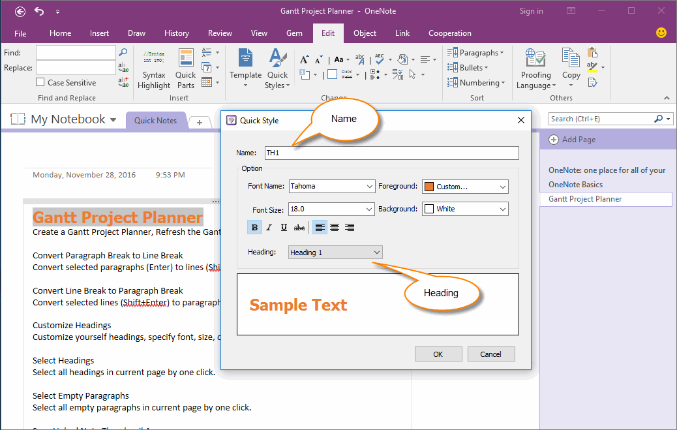Open the Font Size 18.0 dropdown
The image size is (677, 430).
[369, 209]
